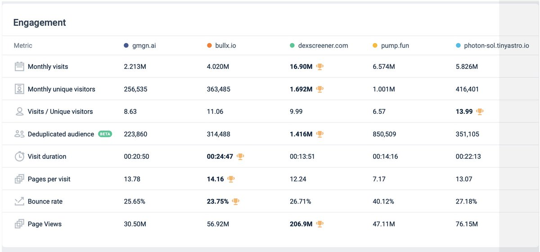This screenshot has width=540, height=252.
Task: Click unique visitors value 363,485
Action: [x=219, y=89]
